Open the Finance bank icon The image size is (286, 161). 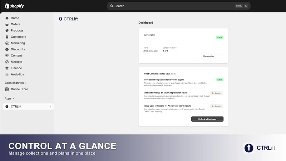coord(7,68)
